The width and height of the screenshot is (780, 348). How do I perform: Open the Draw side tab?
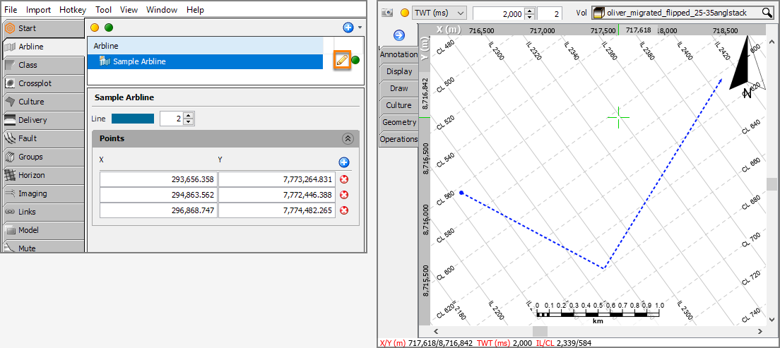tap(399, 88)
